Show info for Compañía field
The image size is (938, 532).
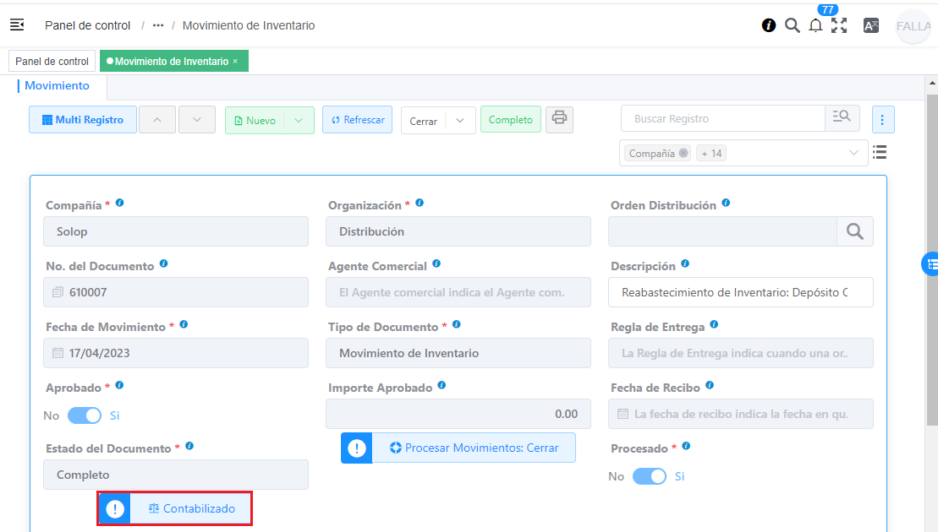pos(119,203)
